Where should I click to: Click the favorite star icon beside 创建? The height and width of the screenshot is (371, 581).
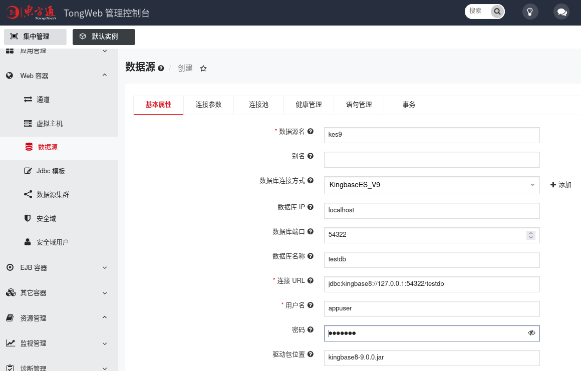(203, 68)
